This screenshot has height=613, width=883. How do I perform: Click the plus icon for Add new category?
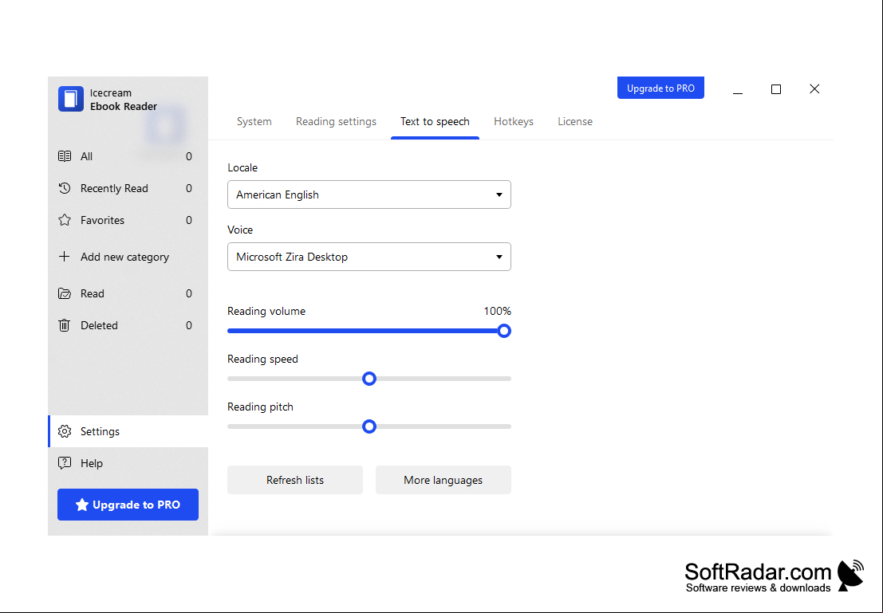click(x=64, y=257)
